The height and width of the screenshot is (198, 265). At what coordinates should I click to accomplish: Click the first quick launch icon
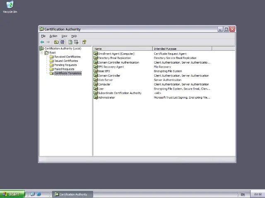(x=33, y=194)
